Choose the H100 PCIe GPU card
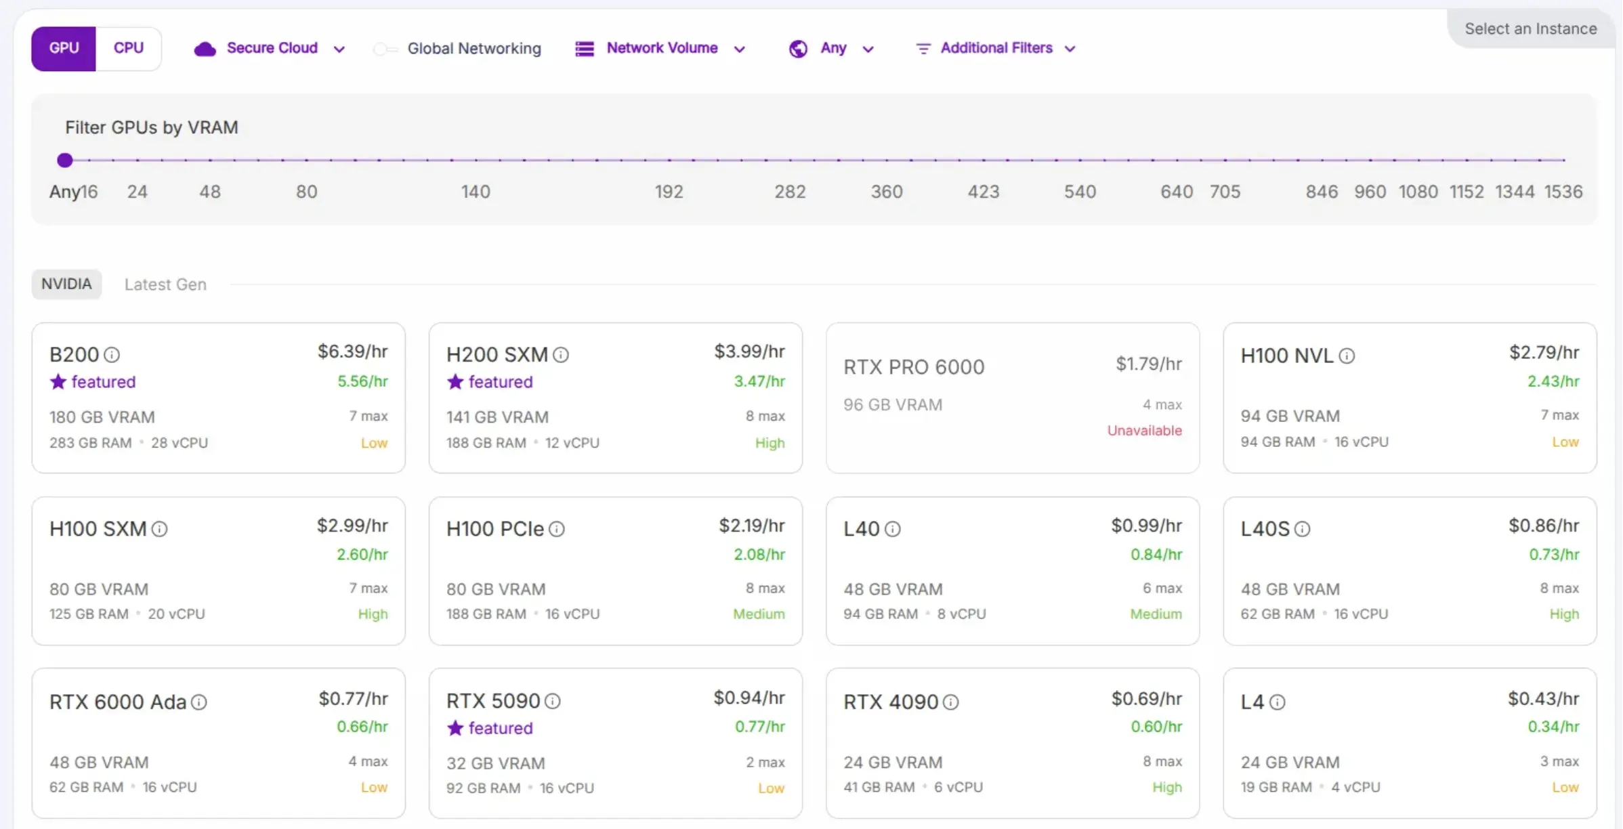The width and height of the screenshot is (1623, 829). pyautogui.click(x=615, y=570)
